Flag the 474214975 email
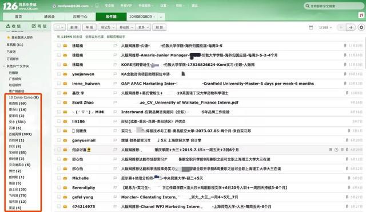366x212 pixels. [115, 206]
